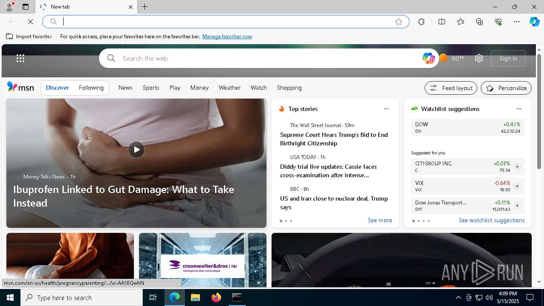Open Diddy trial live updates story

click(329, 171)
